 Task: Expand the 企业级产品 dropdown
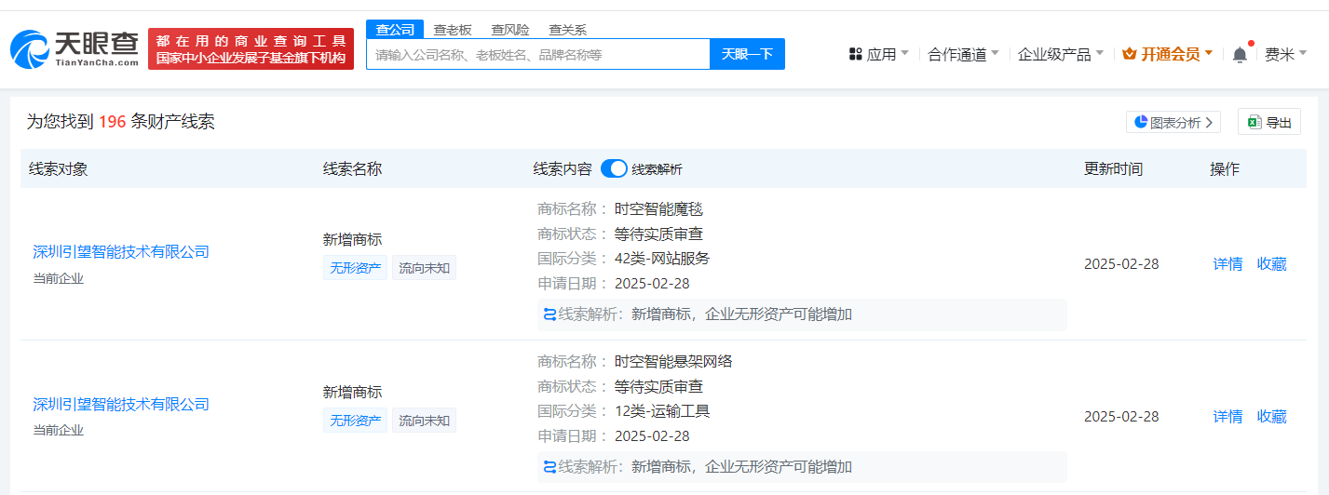pyautogui.click(x=1060, y=55)
